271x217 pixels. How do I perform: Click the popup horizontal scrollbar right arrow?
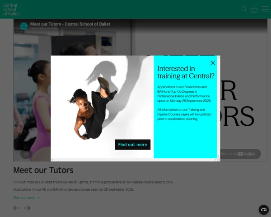215,160
